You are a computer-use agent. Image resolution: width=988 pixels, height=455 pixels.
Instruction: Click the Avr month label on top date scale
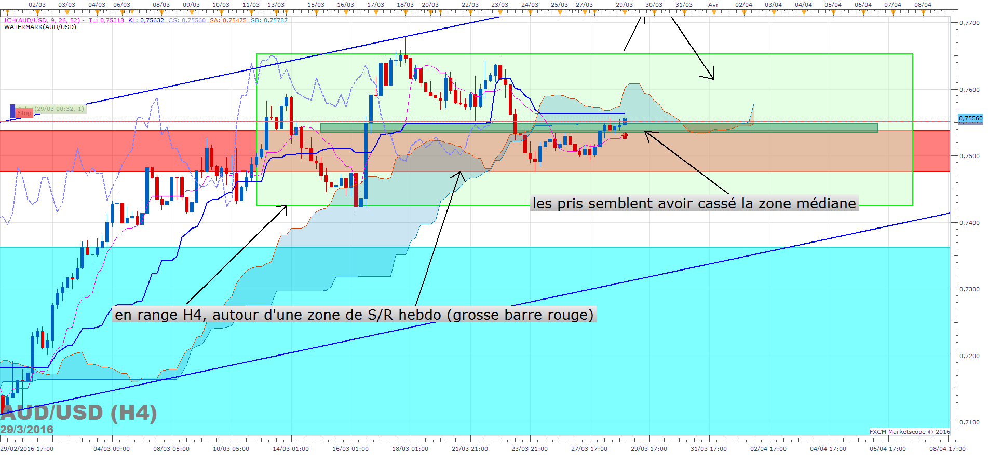click(714, 5)
